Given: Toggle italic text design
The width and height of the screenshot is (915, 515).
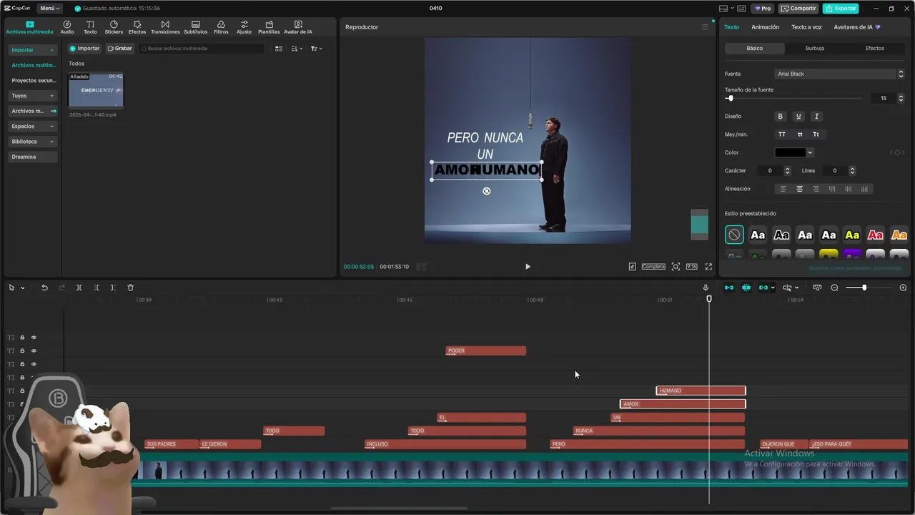Looking at the screenshot, I should coord(816,117).
